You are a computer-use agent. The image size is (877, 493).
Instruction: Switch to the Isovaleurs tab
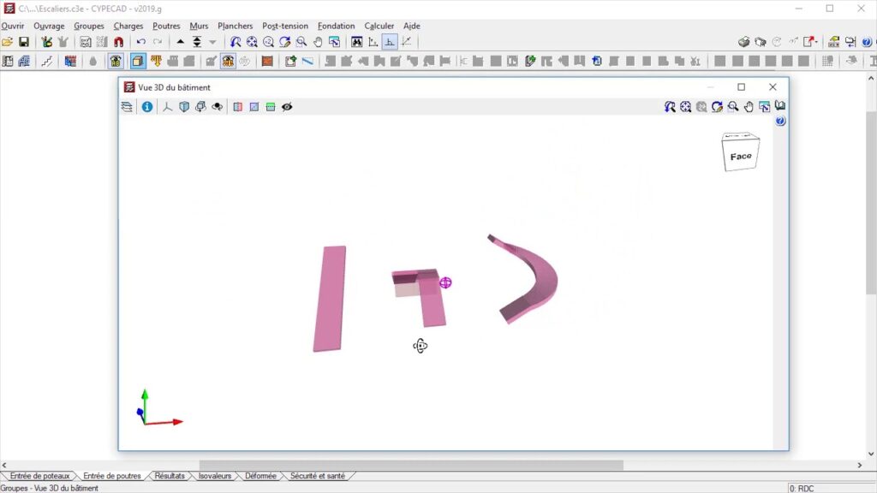coord(214,476)
